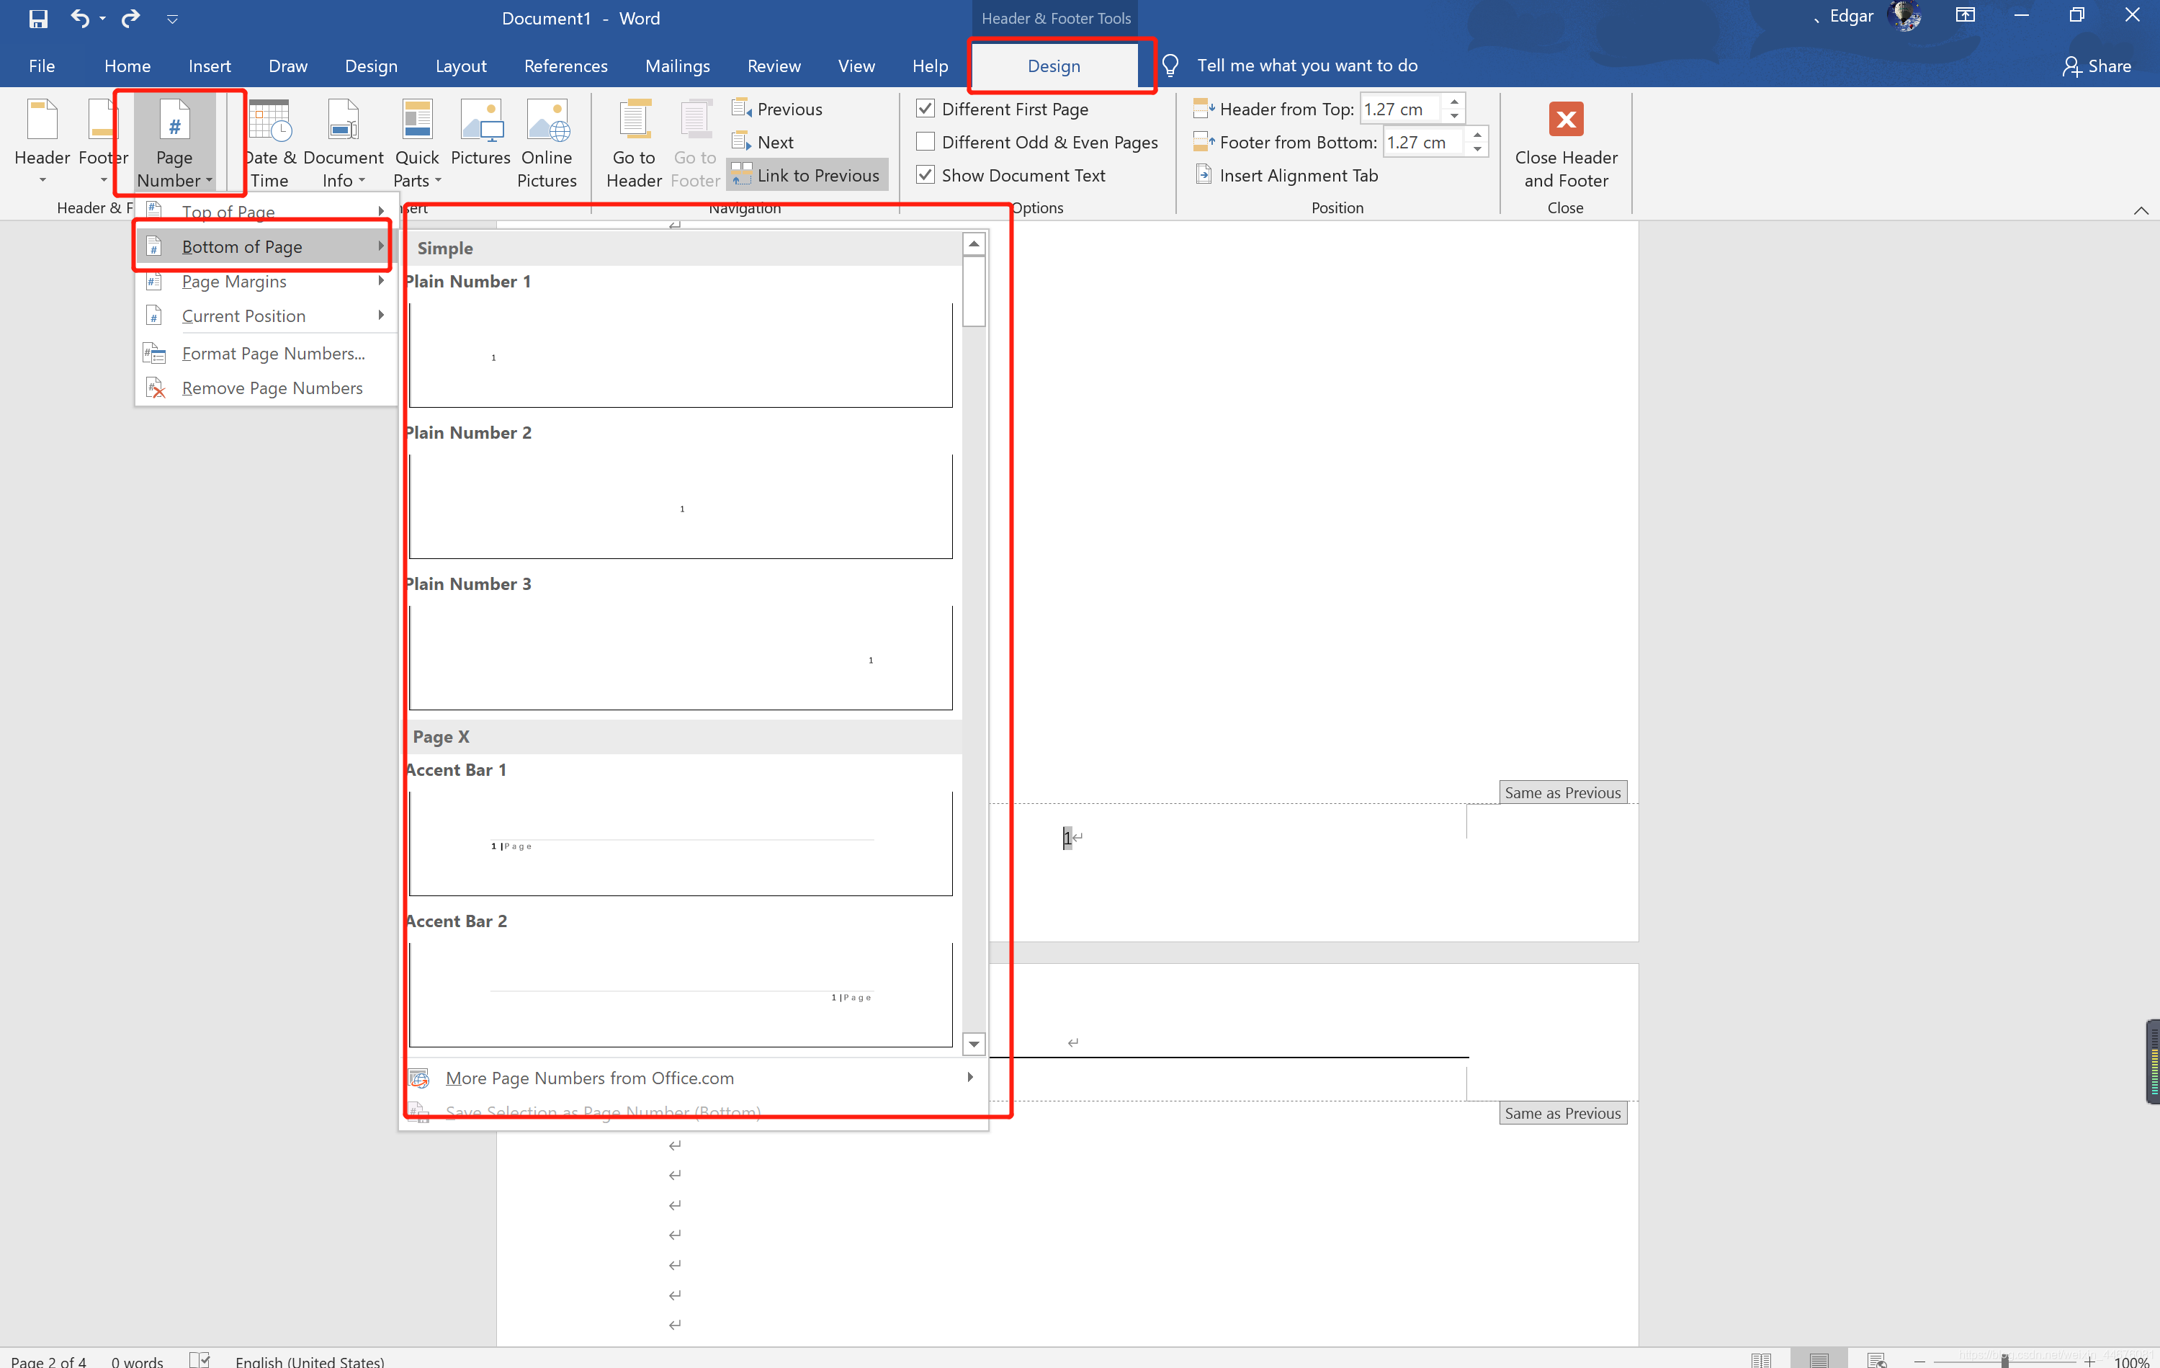Screen dimensions: 2160x1368
Task: Open the Date & Time icon
Action: pyautogui.click(x=269, y=121)
